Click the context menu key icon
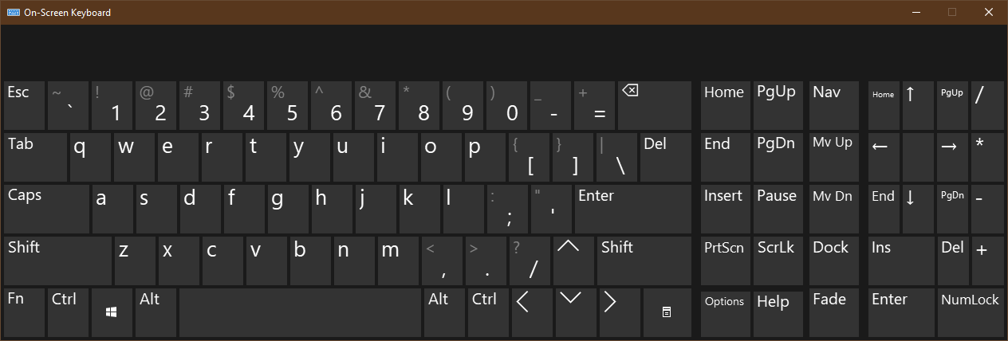Screen dimensions: 1008x341 (667, 312)
